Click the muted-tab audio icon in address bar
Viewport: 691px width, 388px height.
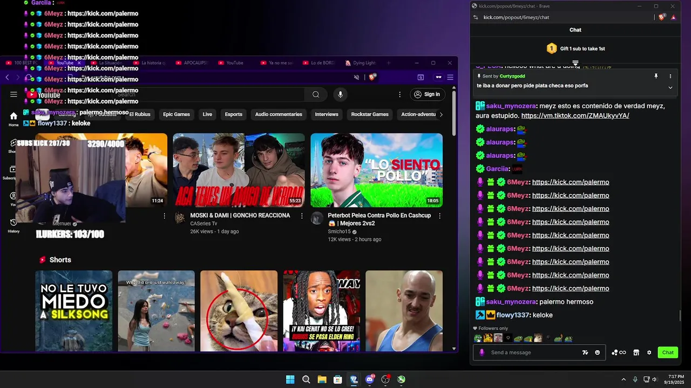[x=356, y=78]
